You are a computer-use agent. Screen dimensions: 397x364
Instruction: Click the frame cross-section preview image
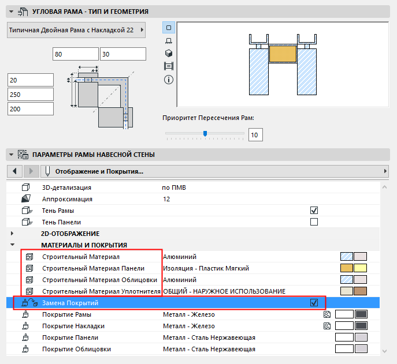pos(283,65)
